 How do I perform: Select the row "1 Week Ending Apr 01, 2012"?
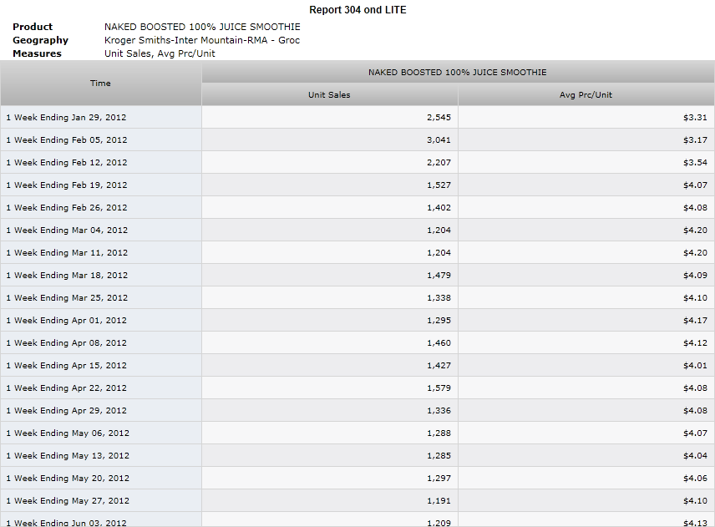point(357,321)
